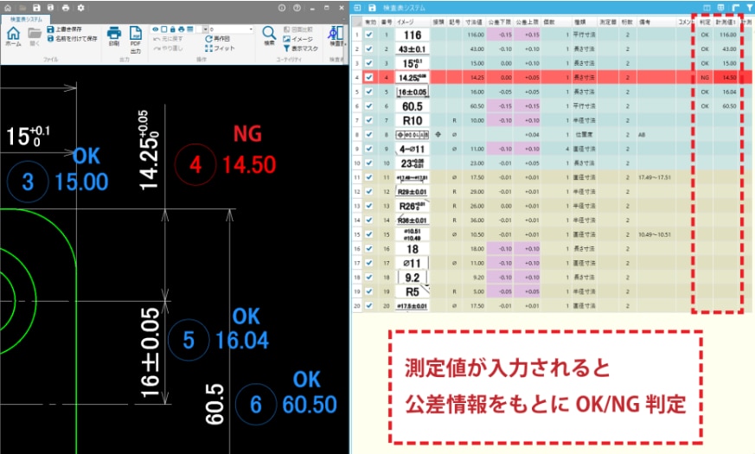The image size is (755, 454).
Task: Click the 60.5 dimension image thumbnail
Action: 413,106
